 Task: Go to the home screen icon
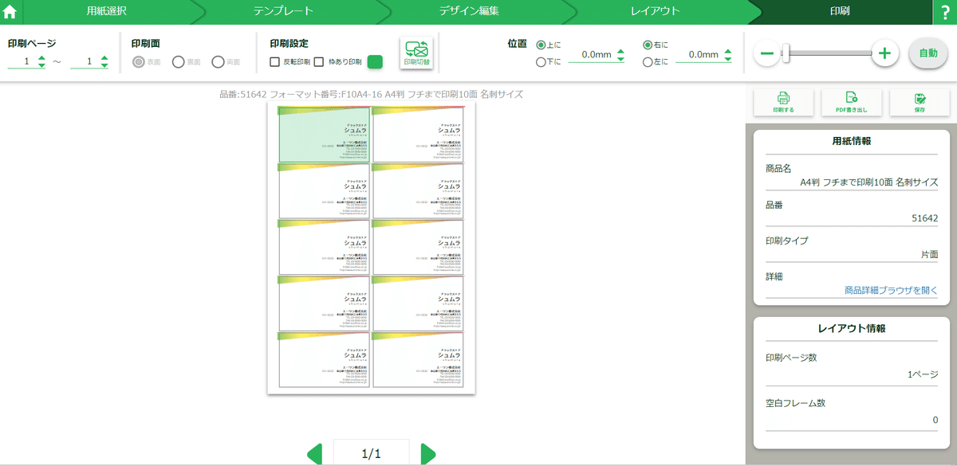pos(10,12)
